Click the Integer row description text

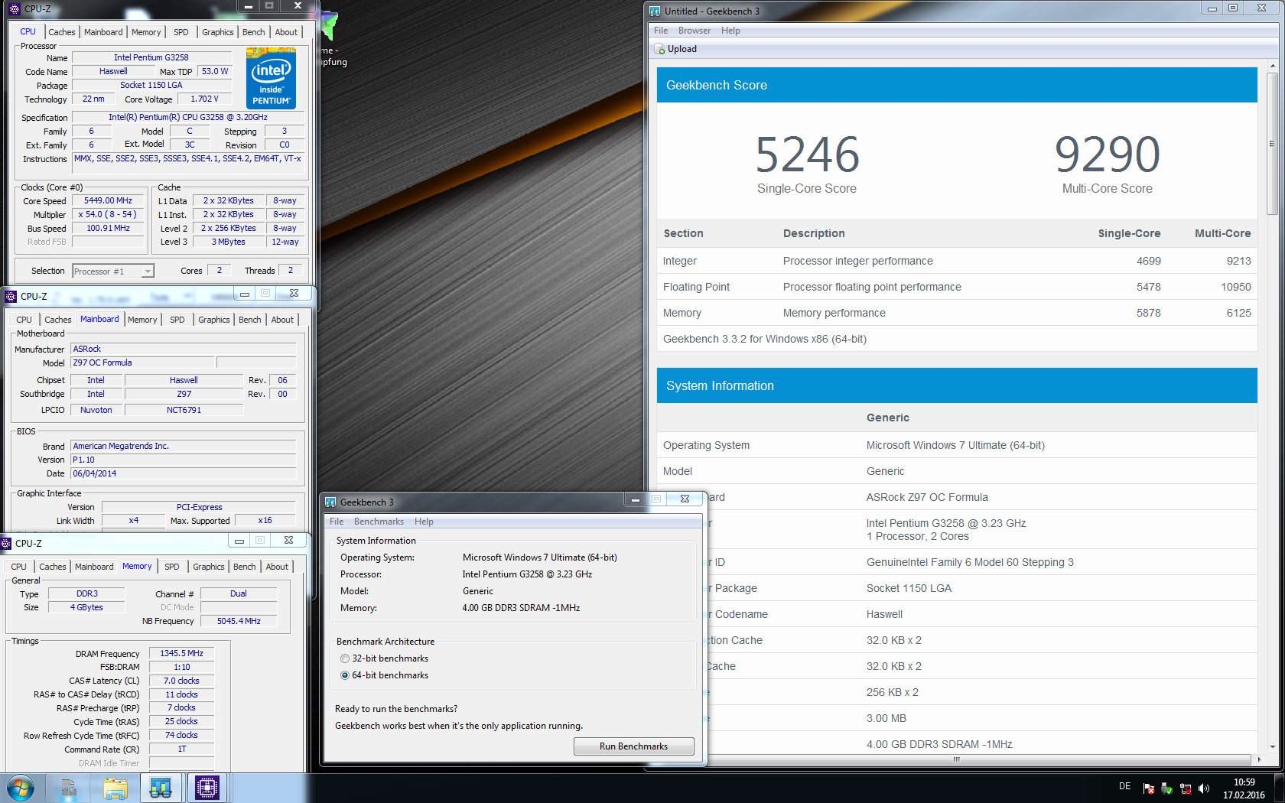857,261
